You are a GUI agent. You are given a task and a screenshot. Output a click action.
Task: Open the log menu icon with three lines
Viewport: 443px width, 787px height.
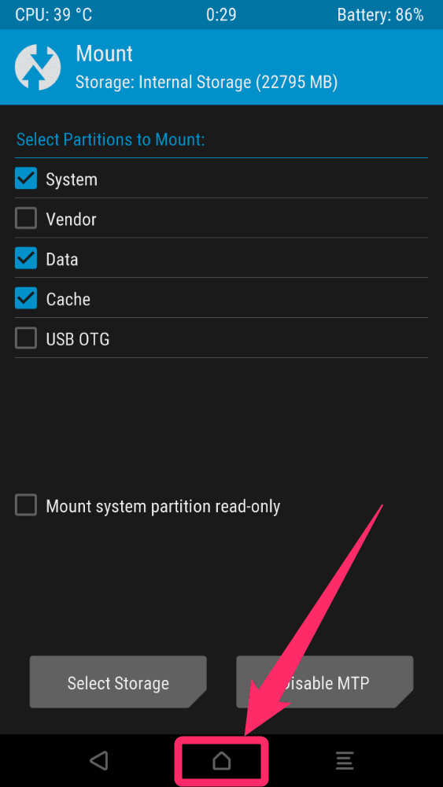pyautogui.click(x=344, y=761)
